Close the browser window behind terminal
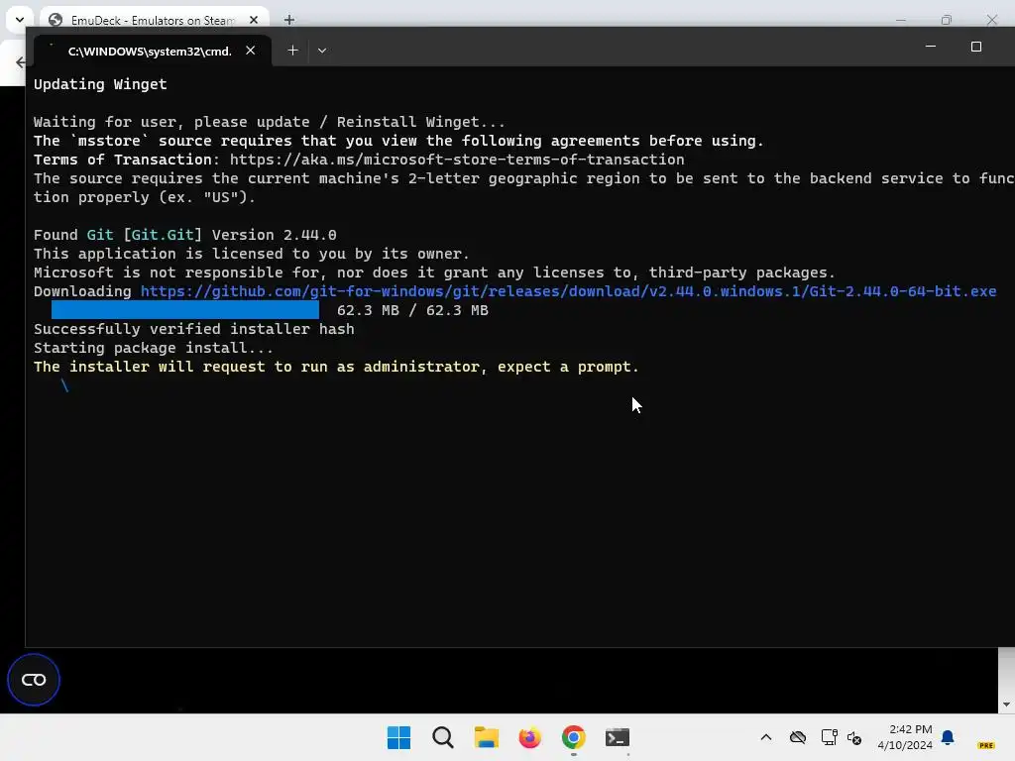Screen dimensions: 1015x761 point(991,20)
